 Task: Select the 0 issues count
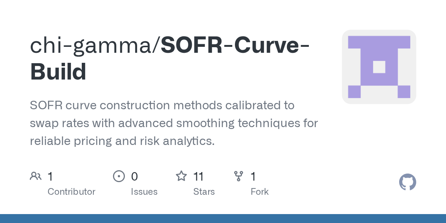tap(135, 176)
